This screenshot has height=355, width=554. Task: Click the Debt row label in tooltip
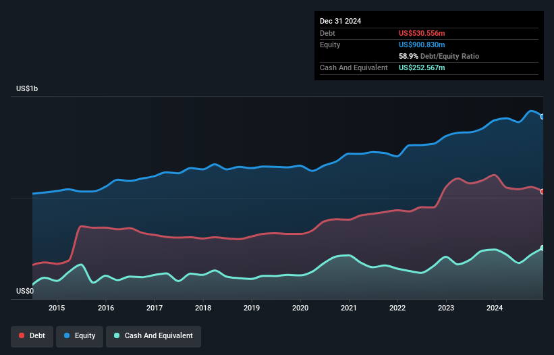click(x=327, y=33)
